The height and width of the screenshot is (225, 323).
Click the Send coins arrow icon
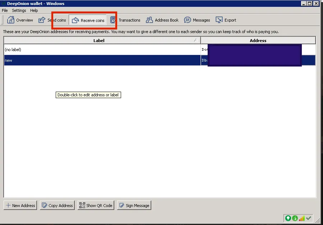(42, 20)
